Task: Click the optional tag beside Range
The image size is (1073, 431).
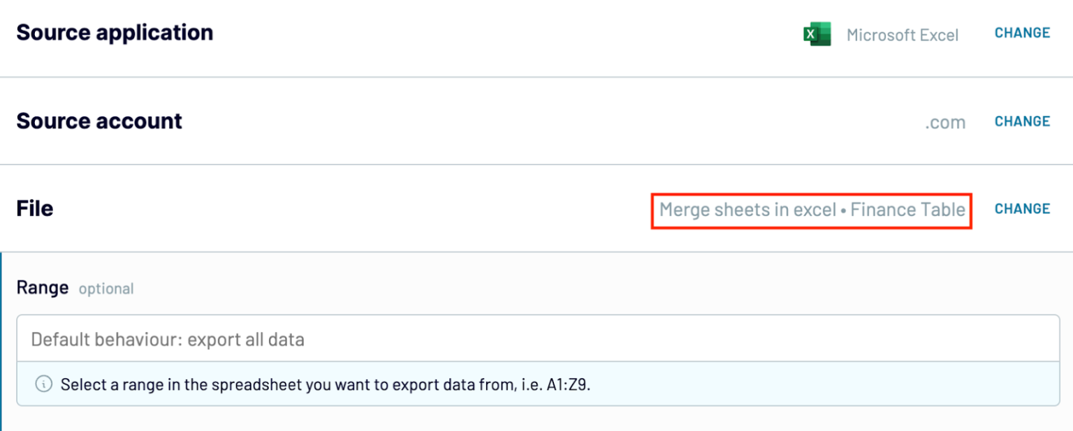Action: coord(106,289)
